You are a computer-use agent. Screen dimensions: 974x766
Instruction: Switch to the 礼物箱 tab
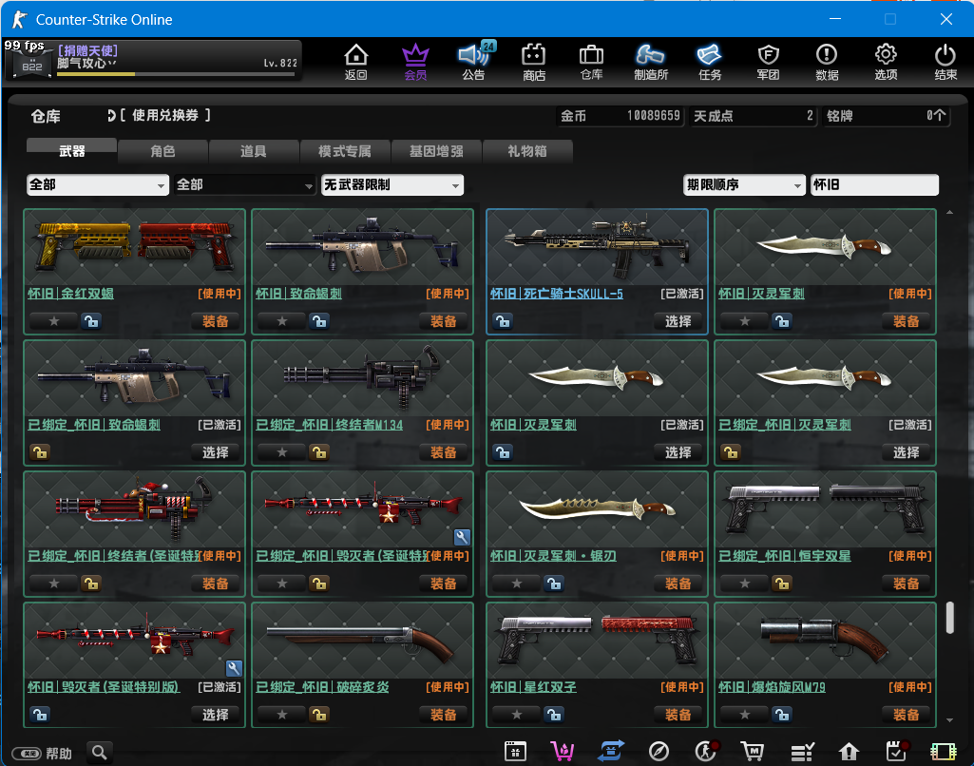(526, 151)
